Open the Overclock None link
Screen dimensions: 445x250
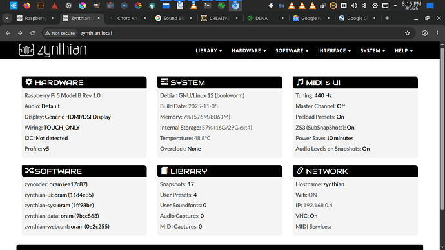click(194, 149)
